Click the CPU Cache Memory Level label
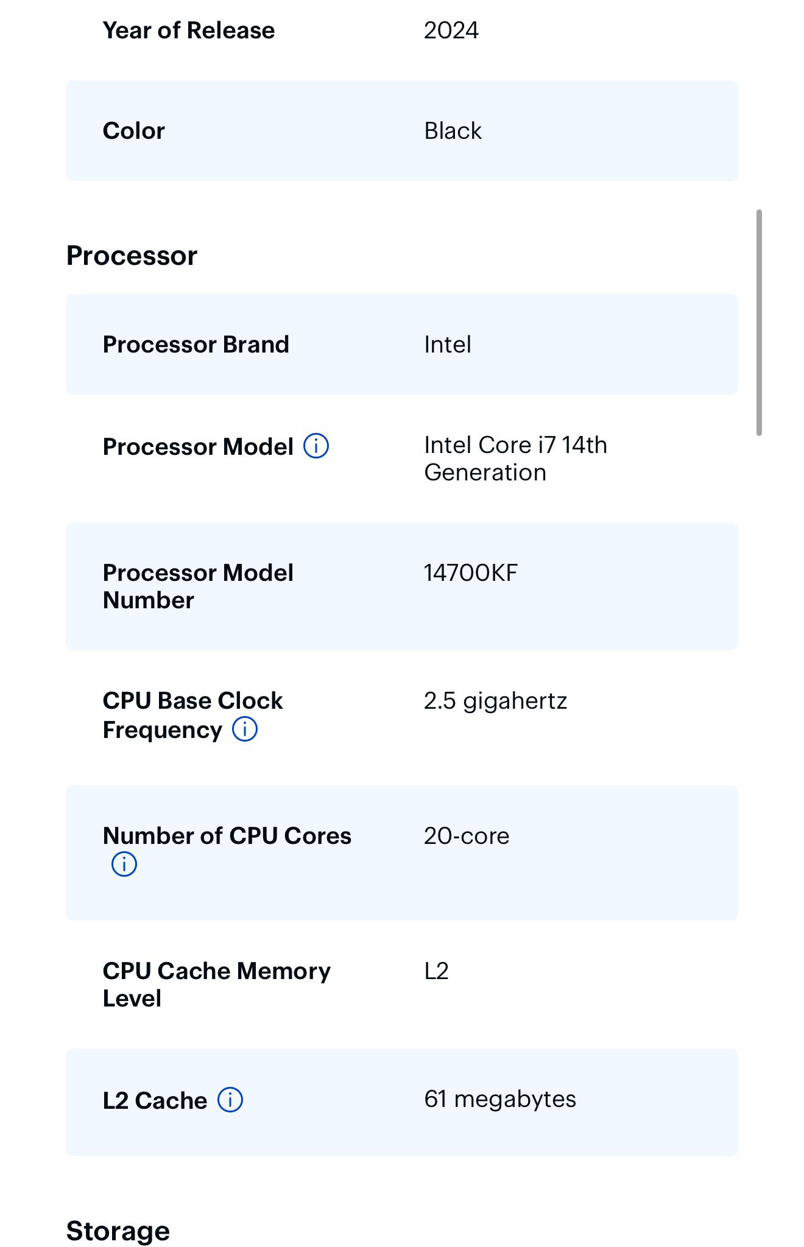 coord(217,985)
